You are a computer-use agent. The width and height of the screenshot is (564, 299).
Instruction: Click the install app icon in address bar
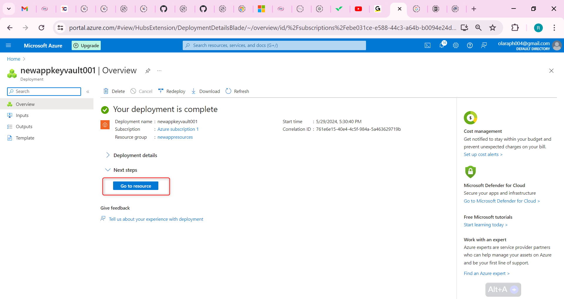coord(464,28)
